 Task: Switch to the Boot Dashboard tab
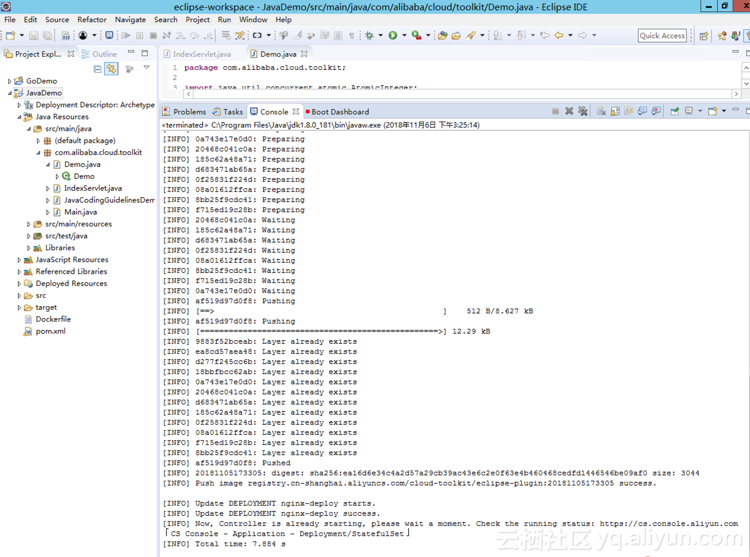tap(337, 111)
